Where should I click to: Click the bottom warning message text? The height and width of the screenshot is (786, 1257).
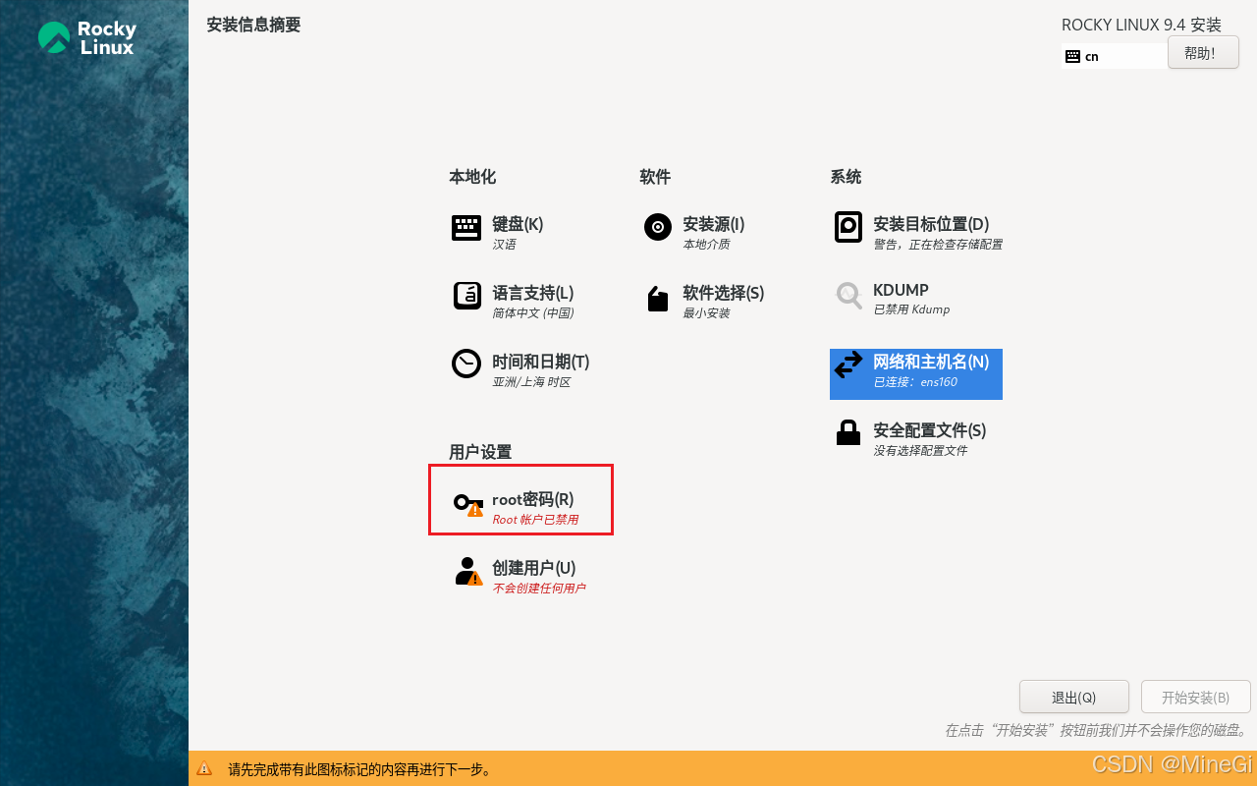coord(360,769)
